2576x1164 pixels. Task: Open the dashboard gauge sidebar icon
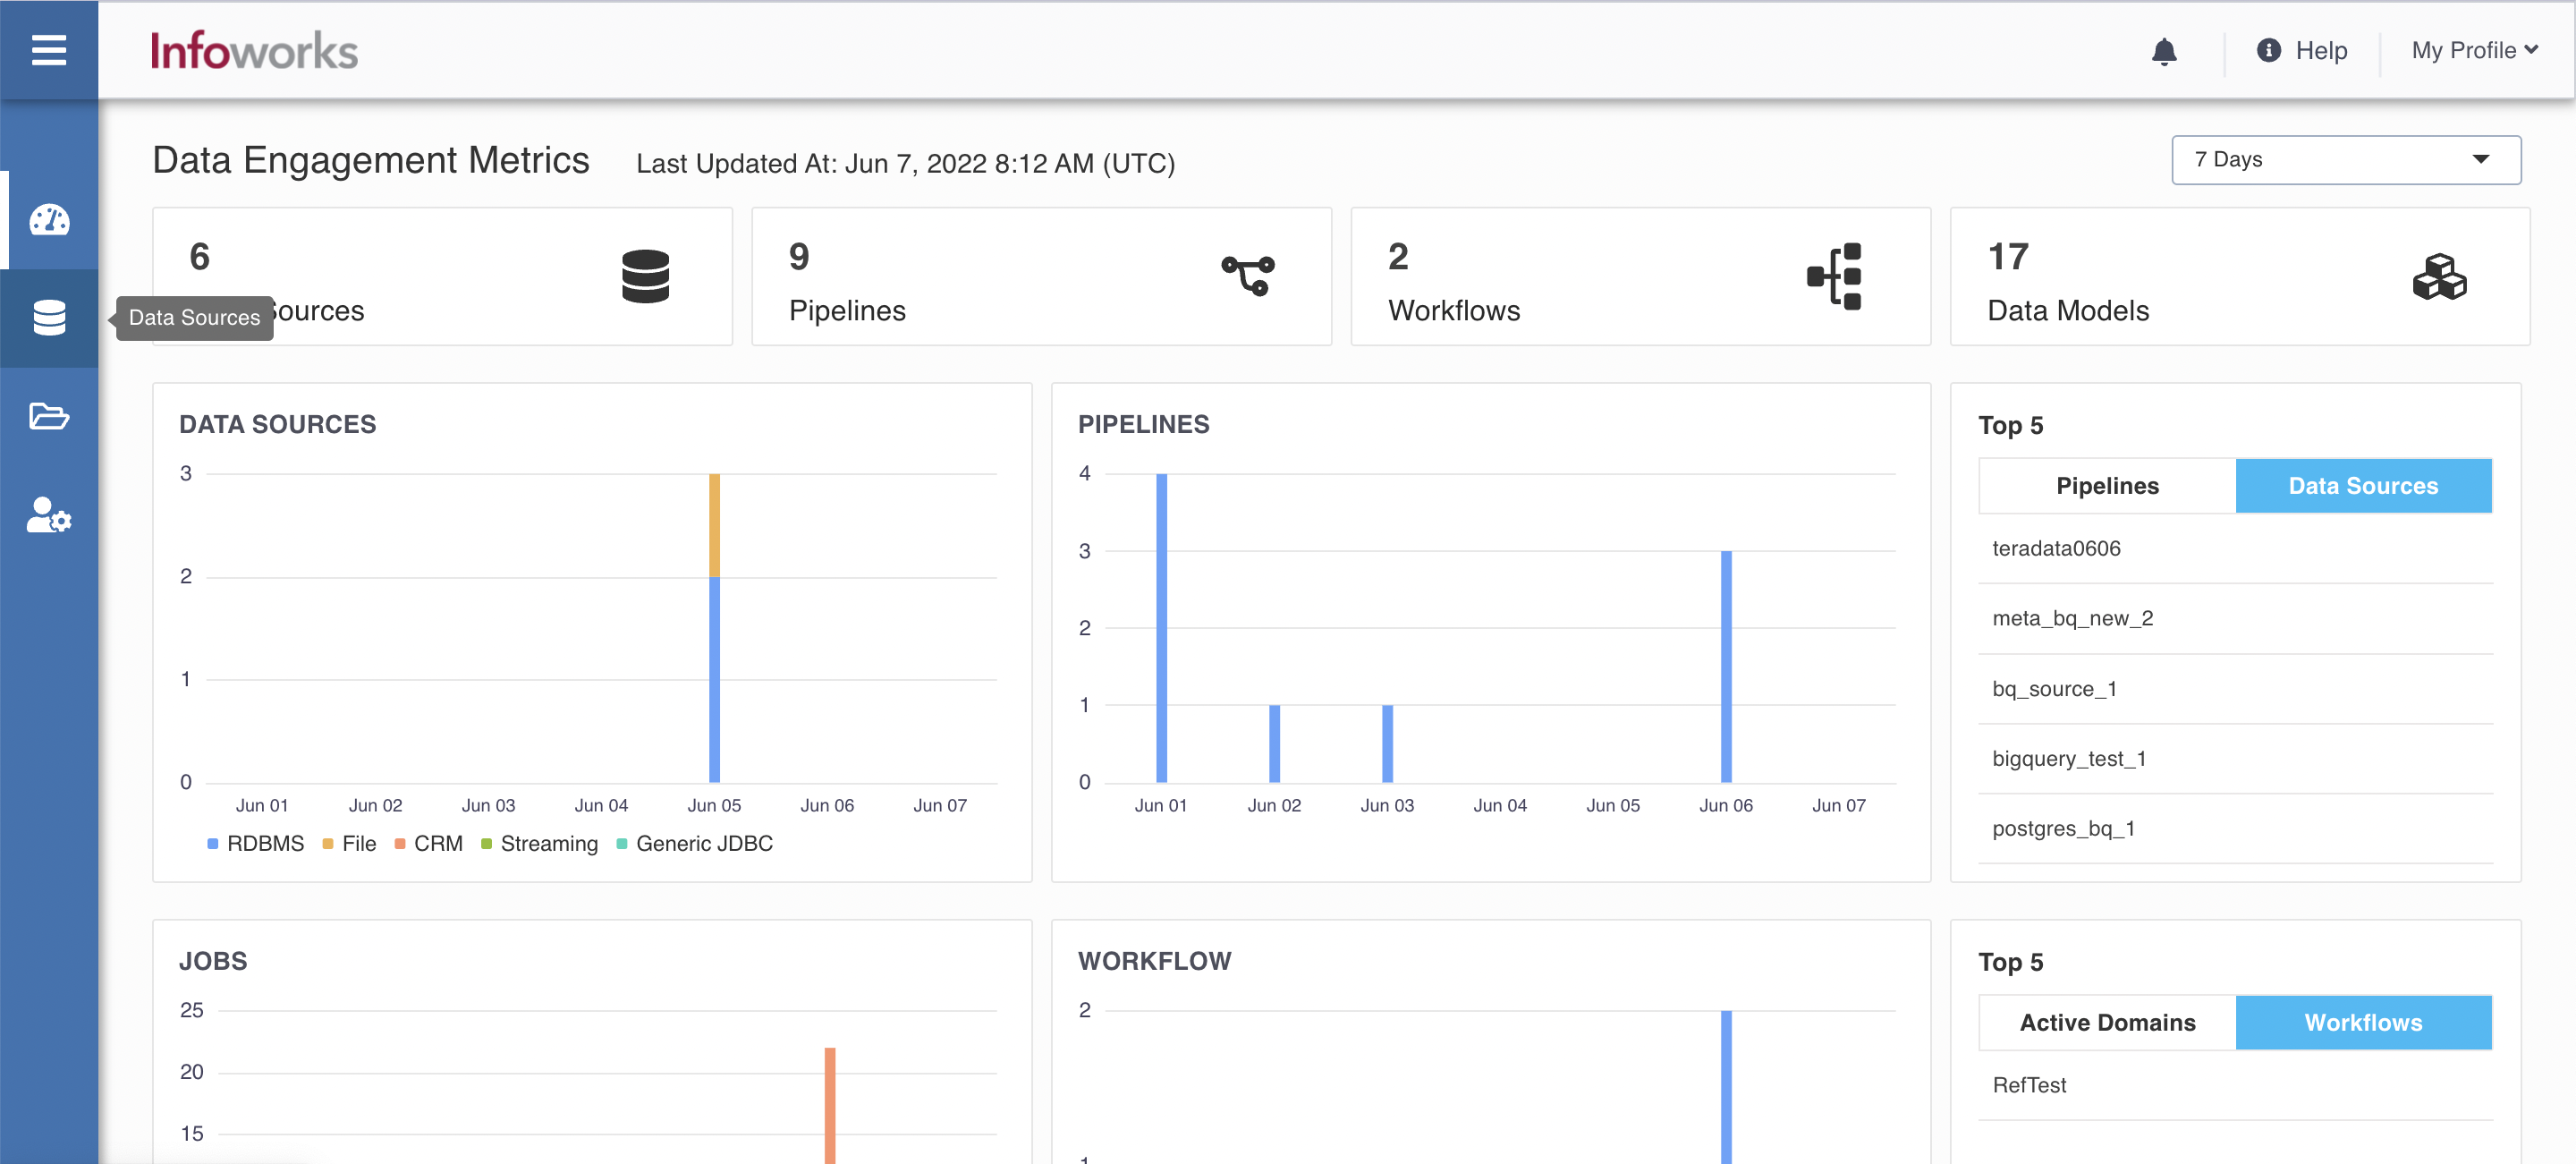[49, 220]
